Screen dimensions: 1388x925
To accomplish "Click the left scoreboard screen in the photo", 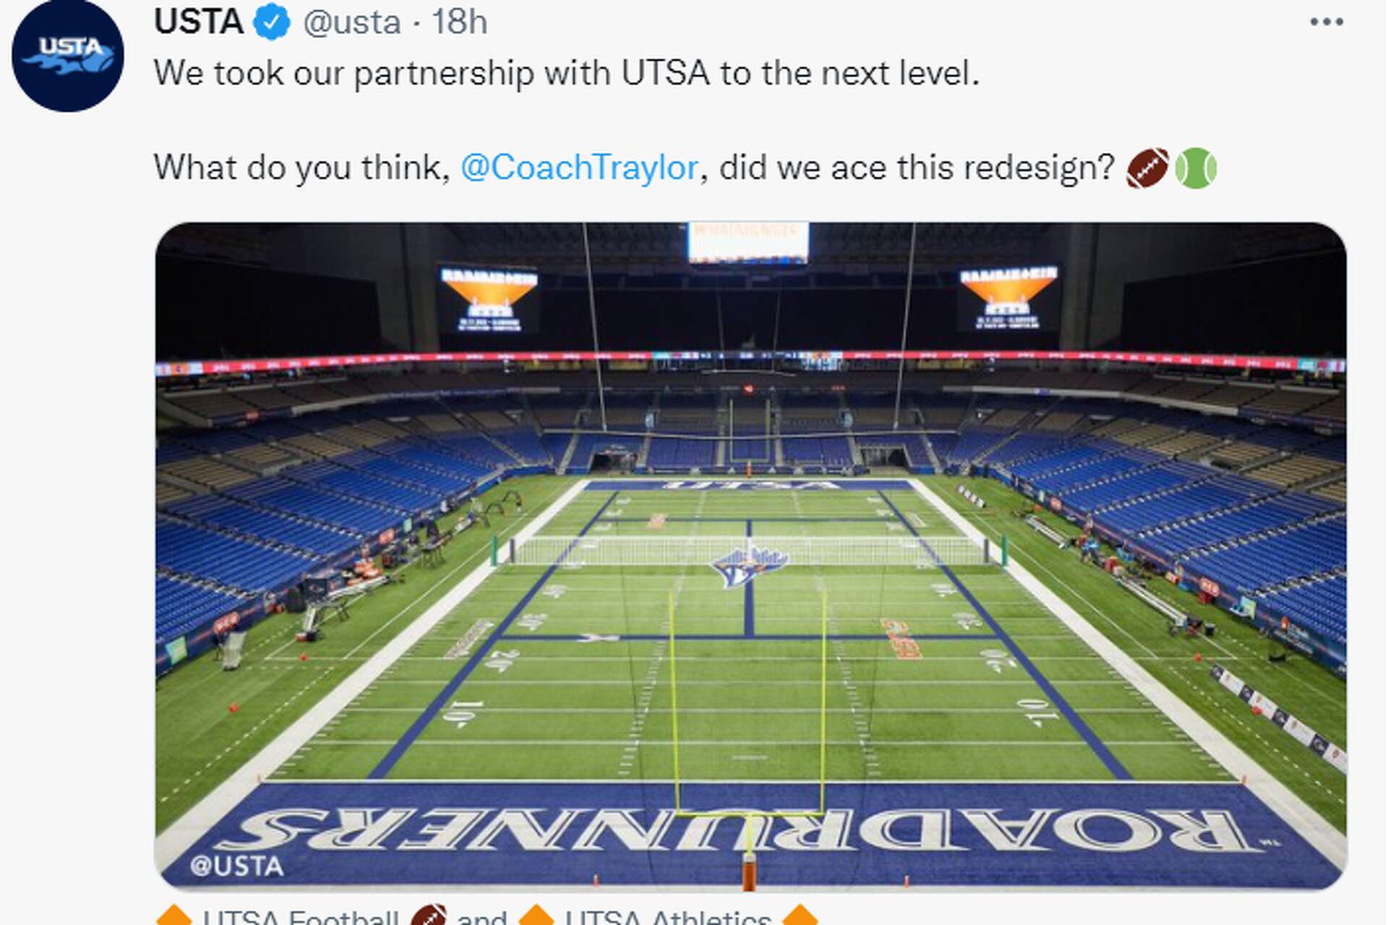I will pos(489,298).
